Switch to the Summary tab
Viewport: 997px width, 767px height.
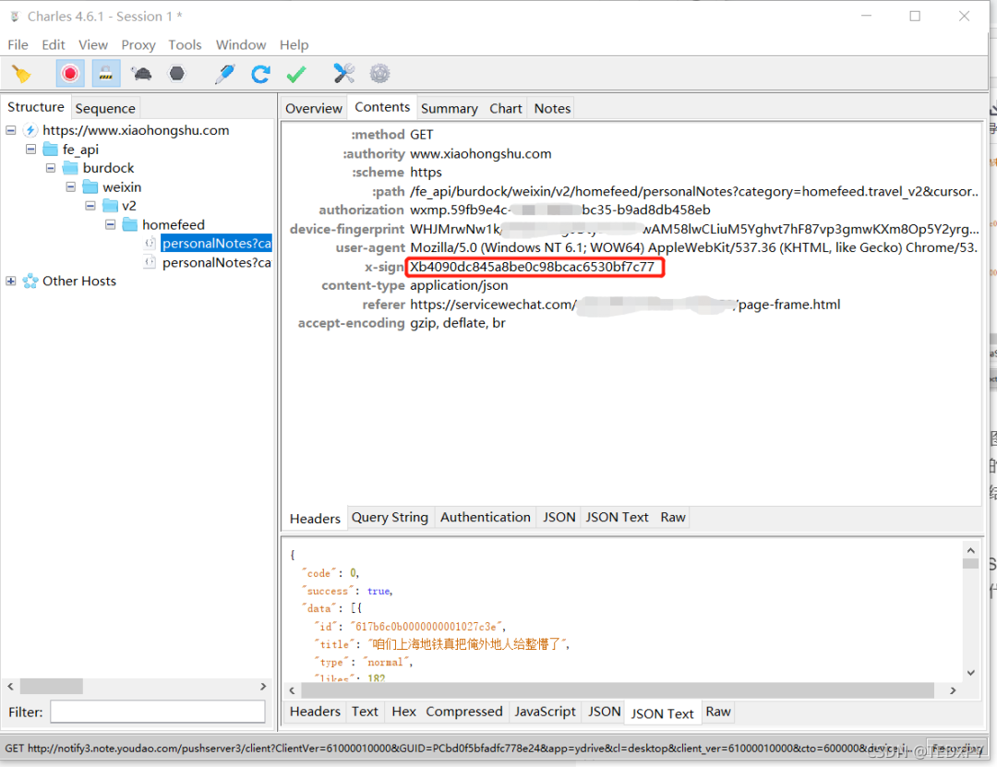(449, 108)
